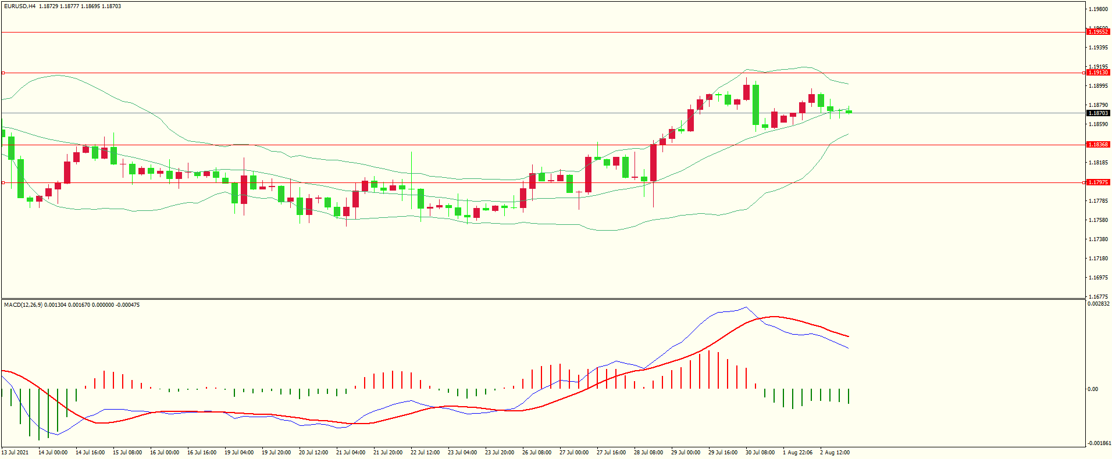Click left handle of the 1.19130 horizontal line

tap(3, 73)
